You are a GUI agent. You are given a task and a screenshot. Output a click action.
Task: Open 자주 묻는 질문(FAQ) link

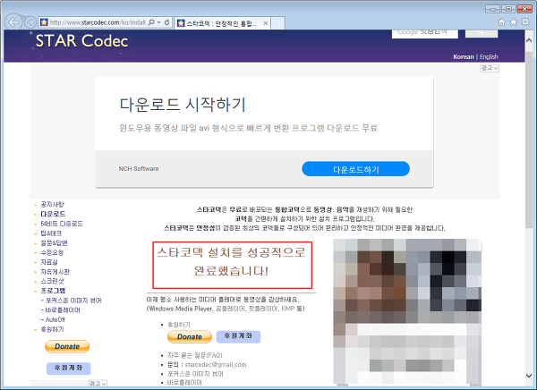(194, 355)
